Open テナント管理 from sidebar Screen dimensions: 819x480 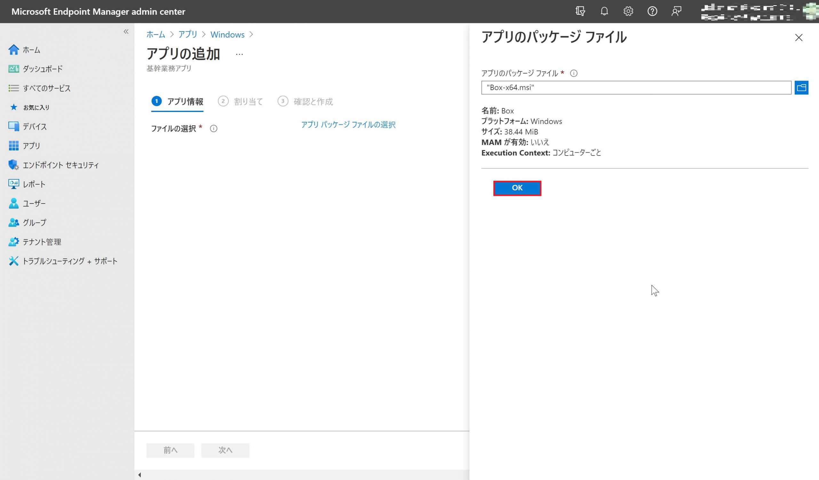(42, 242)
